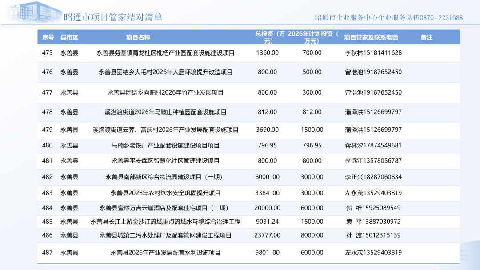Screen dimensions: 480x270
Task: Select project 溪洛渡街道云荞、富庆村2026年产业发展配套设施项目
Action: pyautogui.click(x=165, y=130)
